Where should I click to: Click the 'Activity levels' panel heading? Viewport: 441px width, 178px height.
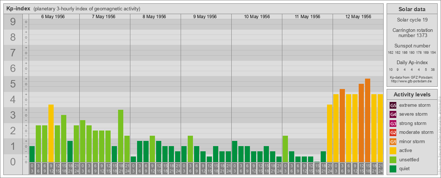click(412, 95)
